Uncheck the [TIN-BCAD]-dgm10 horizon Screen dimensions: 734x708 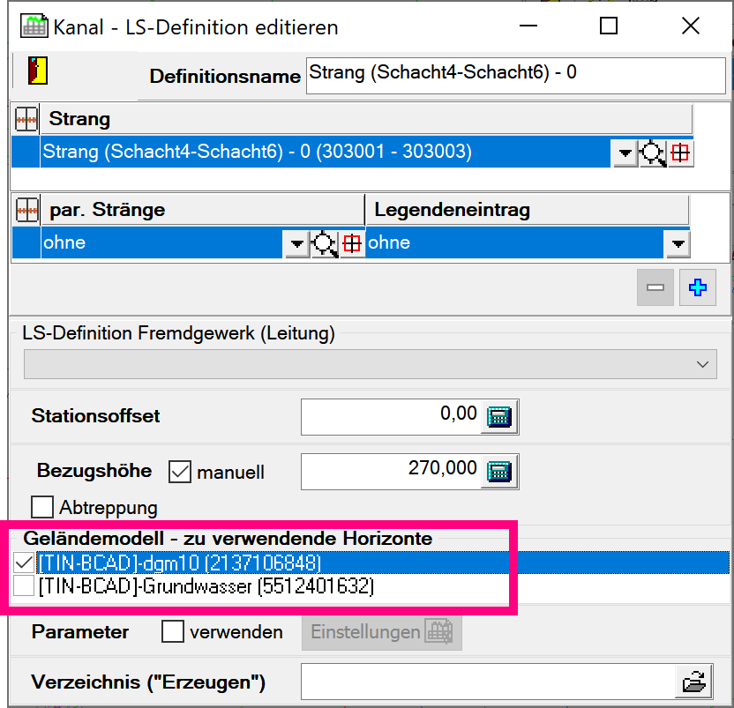(24, 563)
